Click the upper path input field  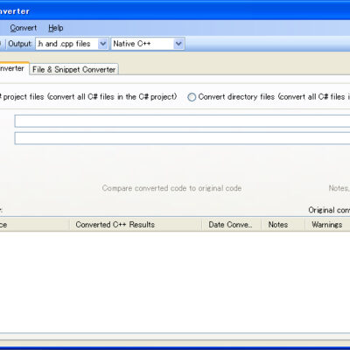(x=182, y=121)
